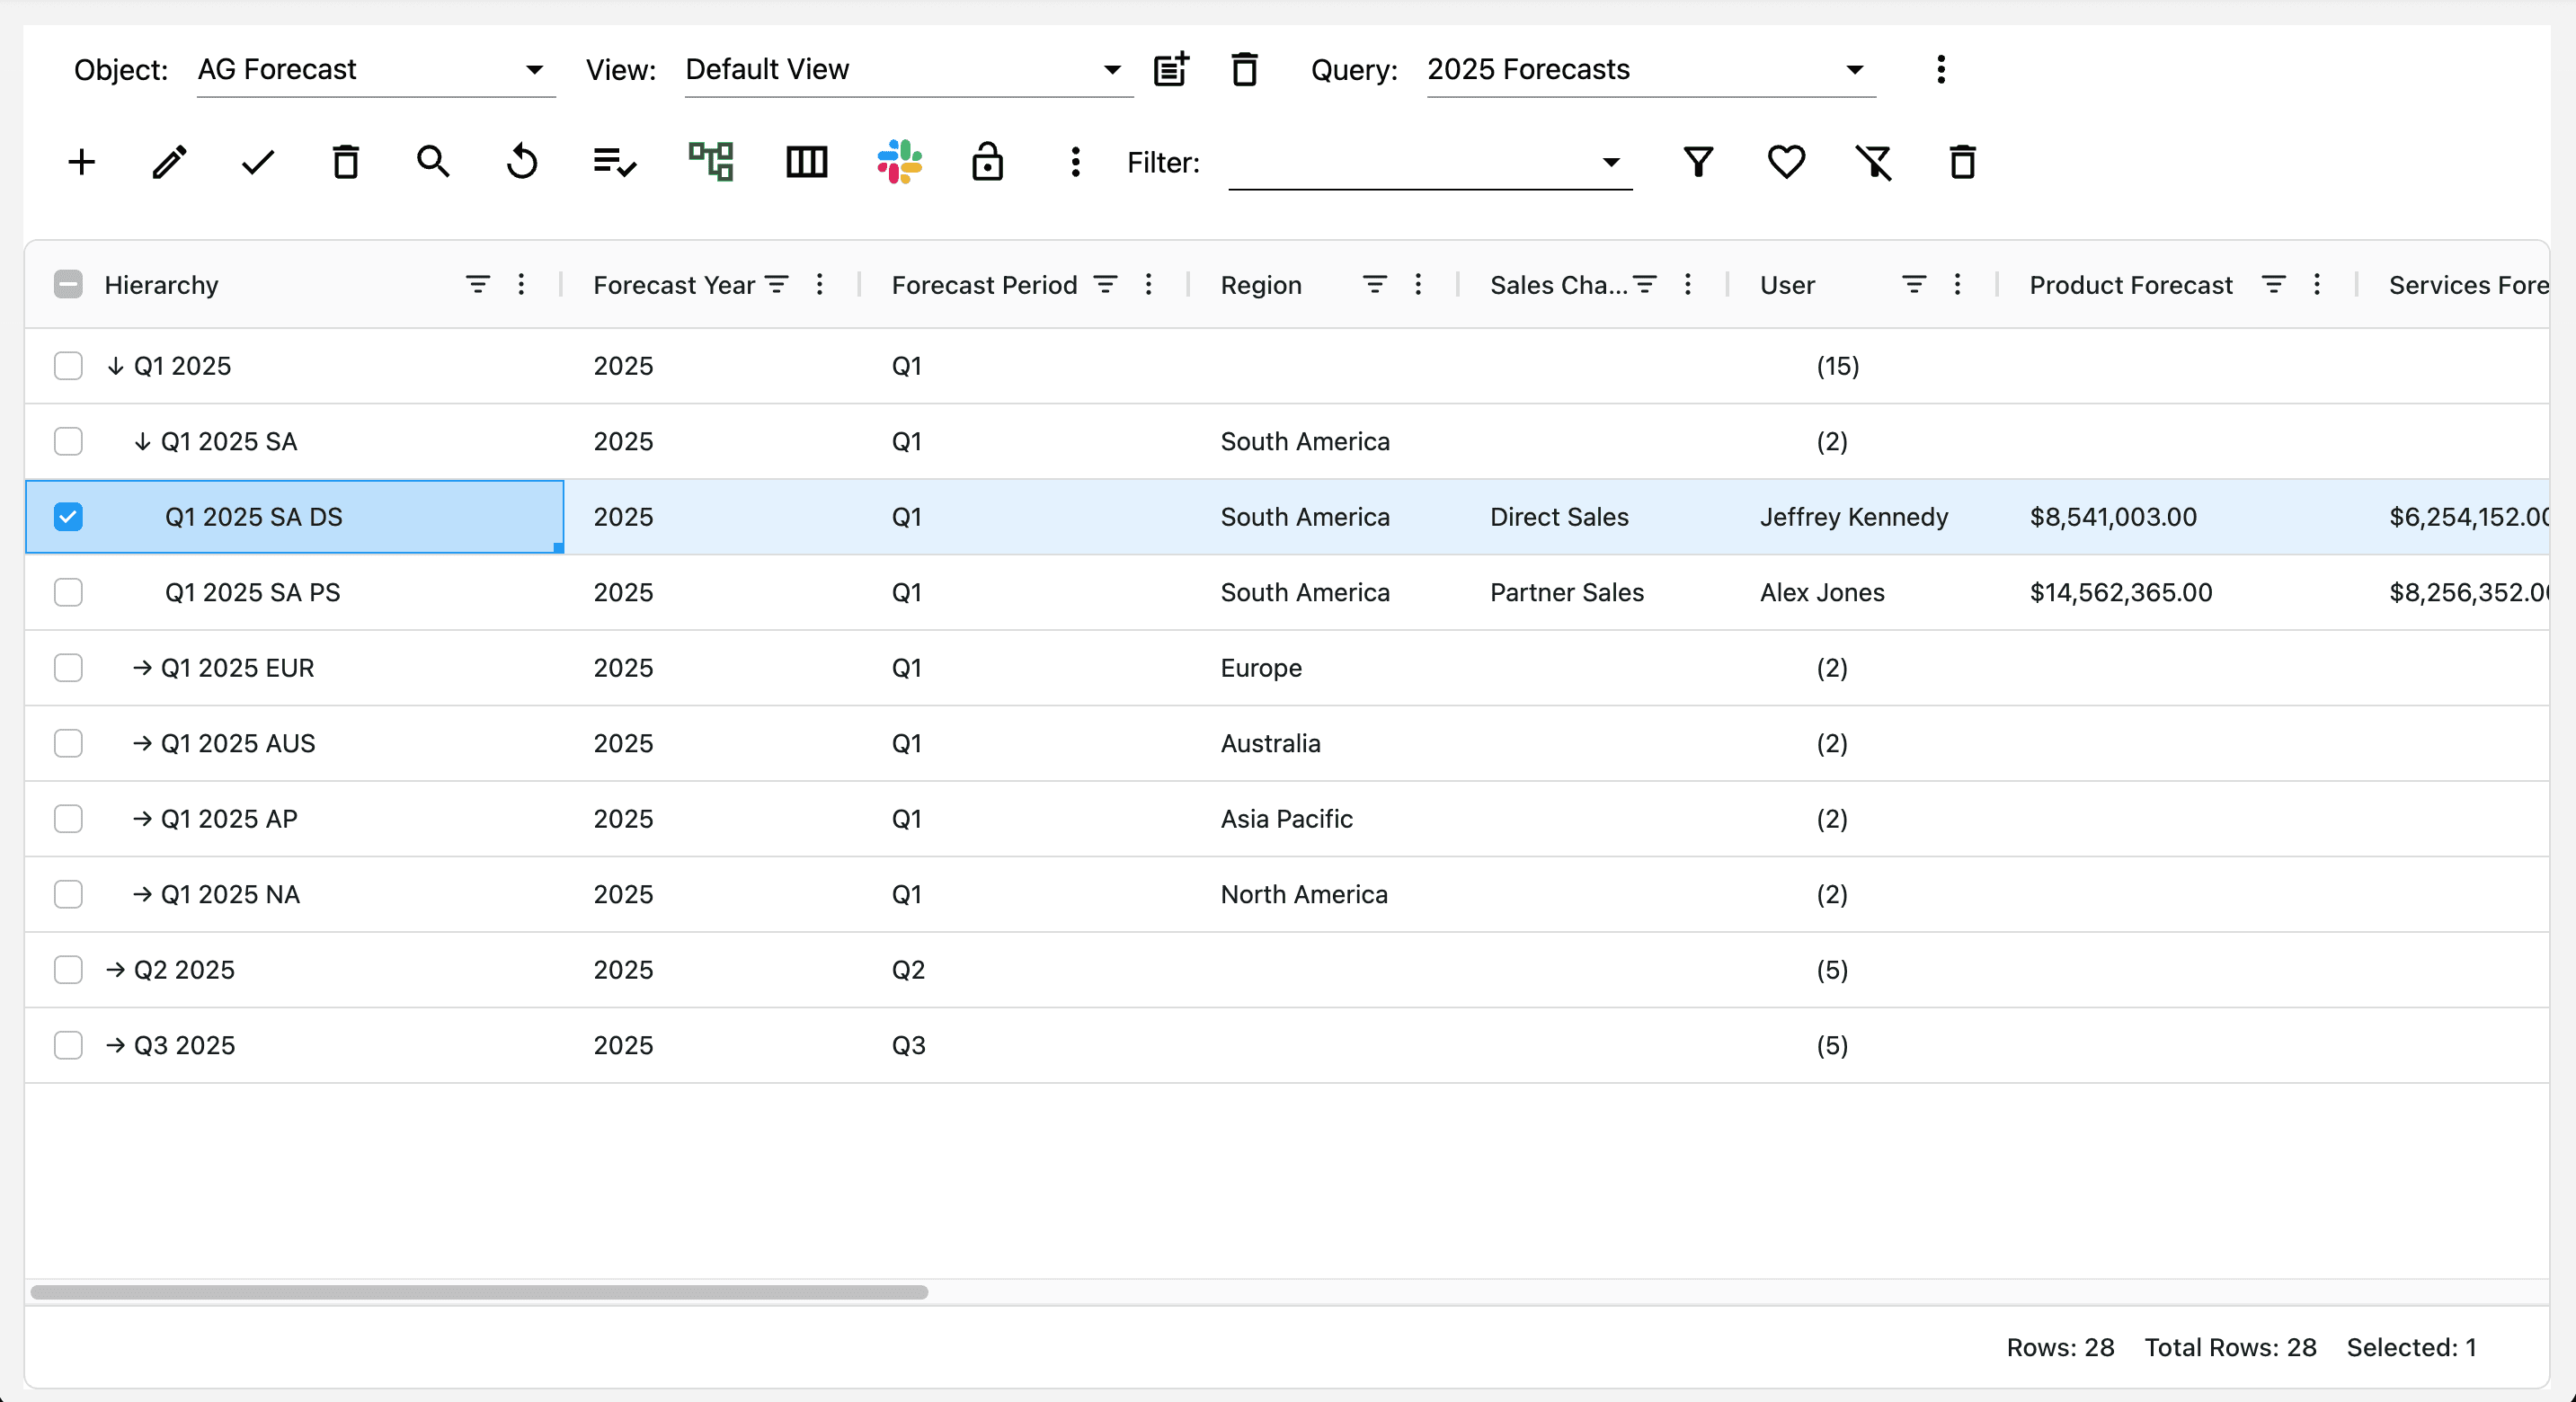Click the add new record plus icon
This screenshot has height=1402, width=2576.
(x=82, y=162)
